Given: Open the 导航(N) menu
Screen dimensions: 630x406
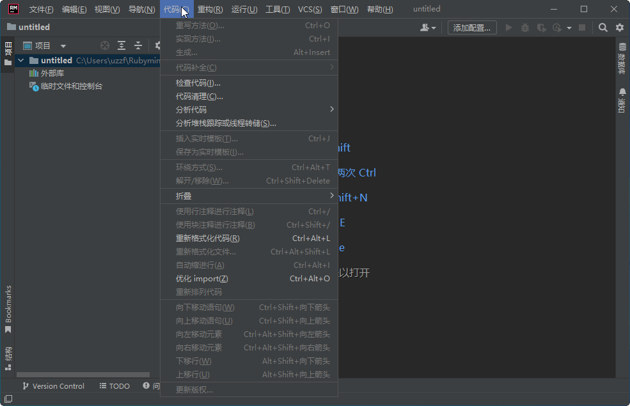Looking at the screenshot, I should (141, 9).
